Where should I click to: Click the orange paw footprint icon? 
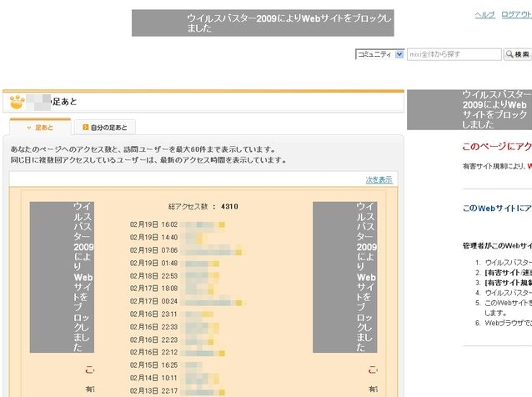coord(17,102)
